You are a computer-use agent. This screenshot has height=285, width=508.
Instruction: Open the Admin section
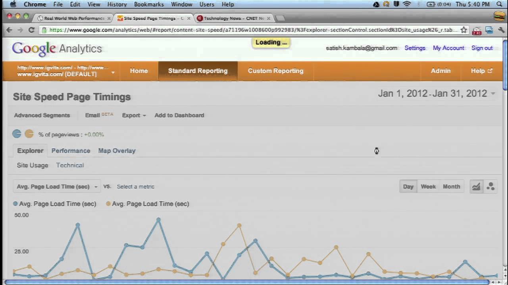point(441,71)
